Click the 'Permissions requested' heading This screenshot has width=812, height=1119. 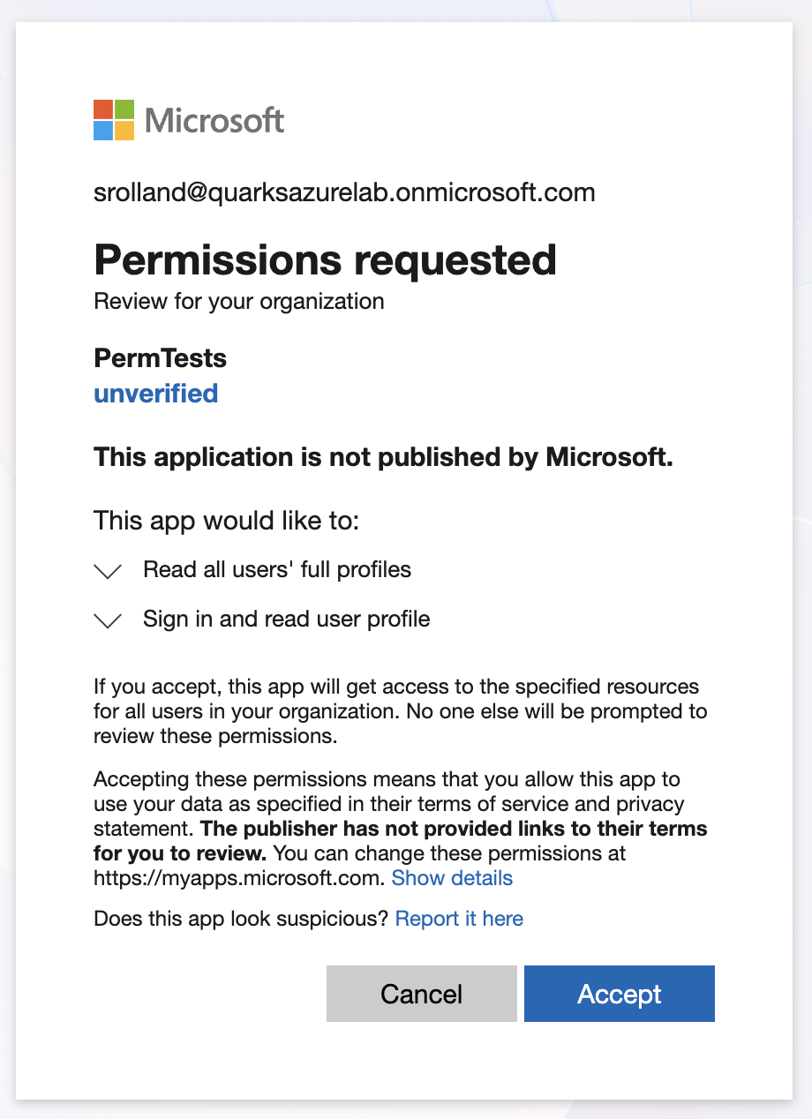click(325, 259)
